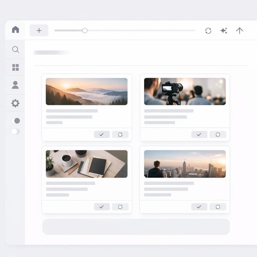Click the plus add button in toolbar

39,31
